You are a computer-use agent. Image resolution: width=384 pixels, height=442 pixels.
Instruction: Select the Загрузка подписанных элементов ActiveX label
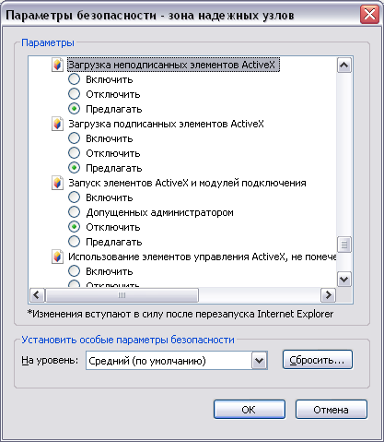click(166, 124)
